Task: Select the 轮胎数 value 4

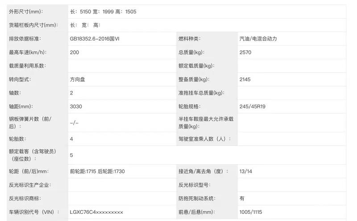Action: pos(71,139)
